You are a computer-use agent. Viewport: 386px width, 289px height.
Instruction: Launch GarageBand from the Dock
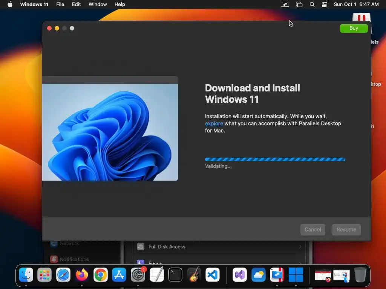[x=194, y=274]
